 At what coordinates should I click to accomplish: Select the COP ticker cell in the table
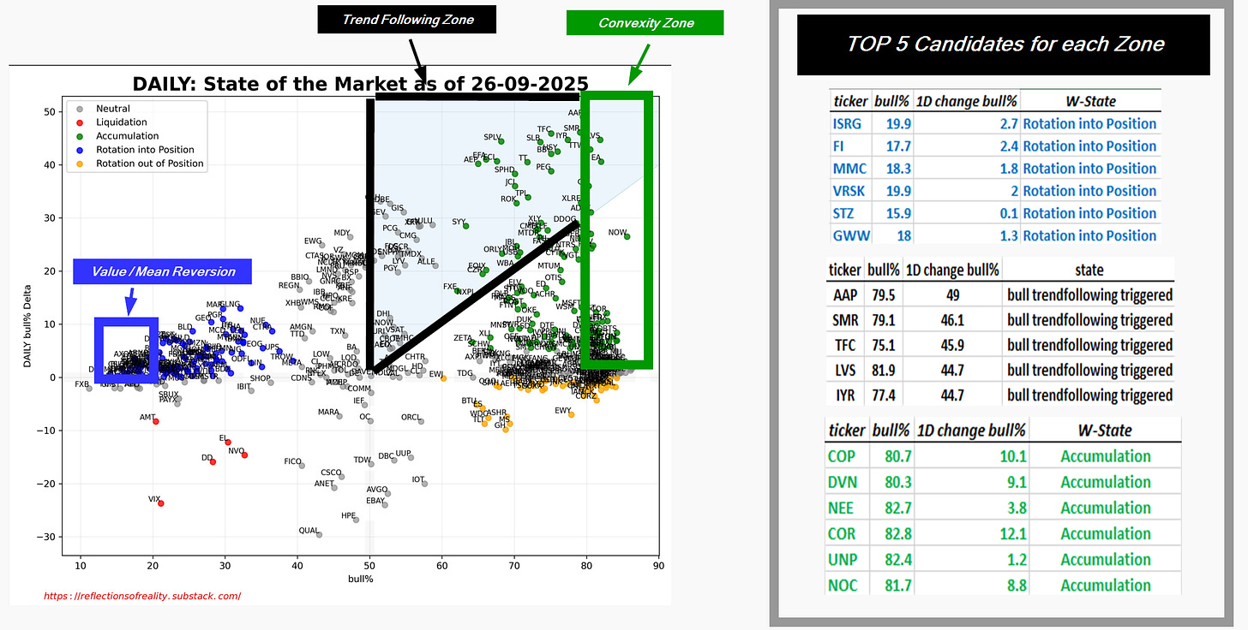[x=842, y=456]
